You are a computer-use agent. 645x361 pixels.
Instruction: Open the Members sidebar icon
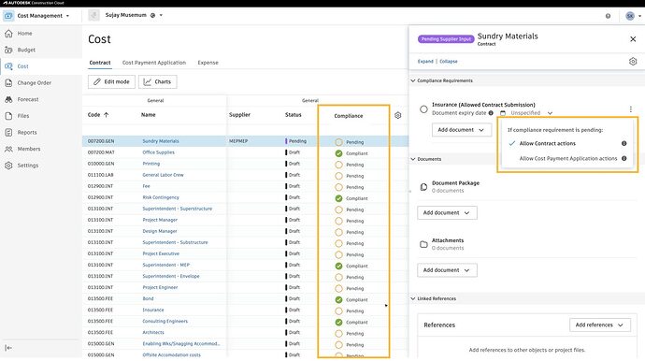point(8,149)
